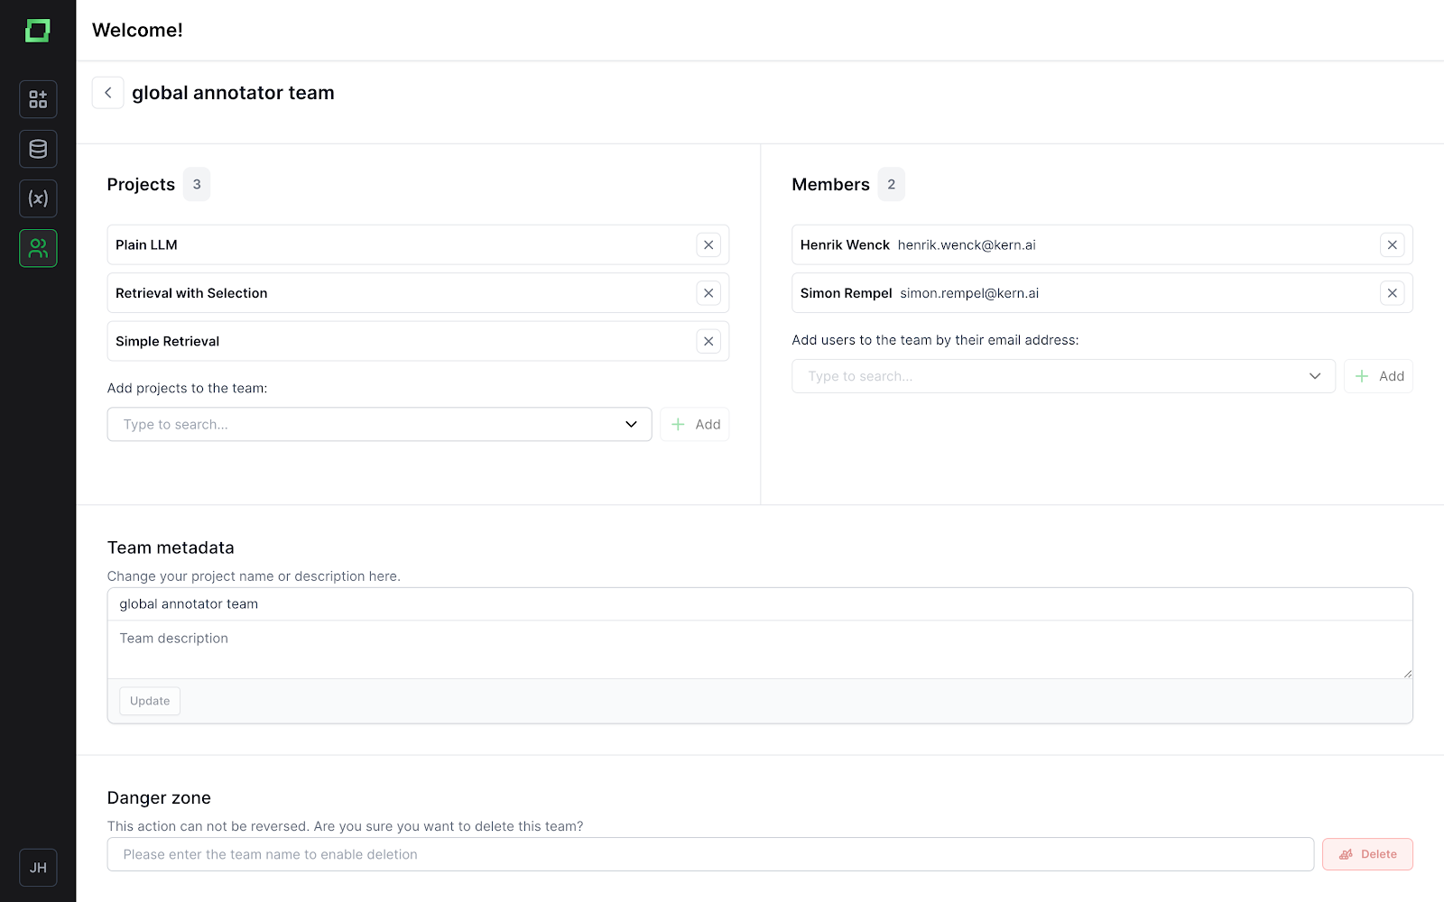Open the projects grid icon in sidebar

pos(38,99)
